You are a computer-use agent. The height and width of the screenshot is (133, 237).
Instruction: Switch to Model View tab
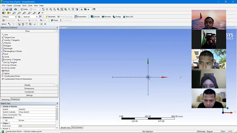click(66, 127)
